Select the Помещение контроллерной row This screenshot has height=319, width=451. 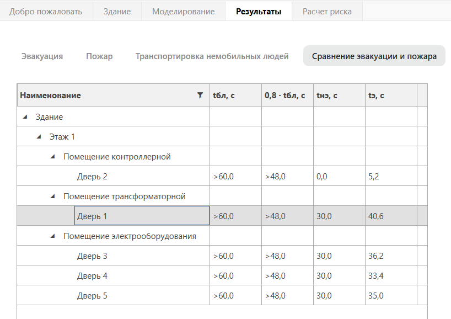[222, 157]
